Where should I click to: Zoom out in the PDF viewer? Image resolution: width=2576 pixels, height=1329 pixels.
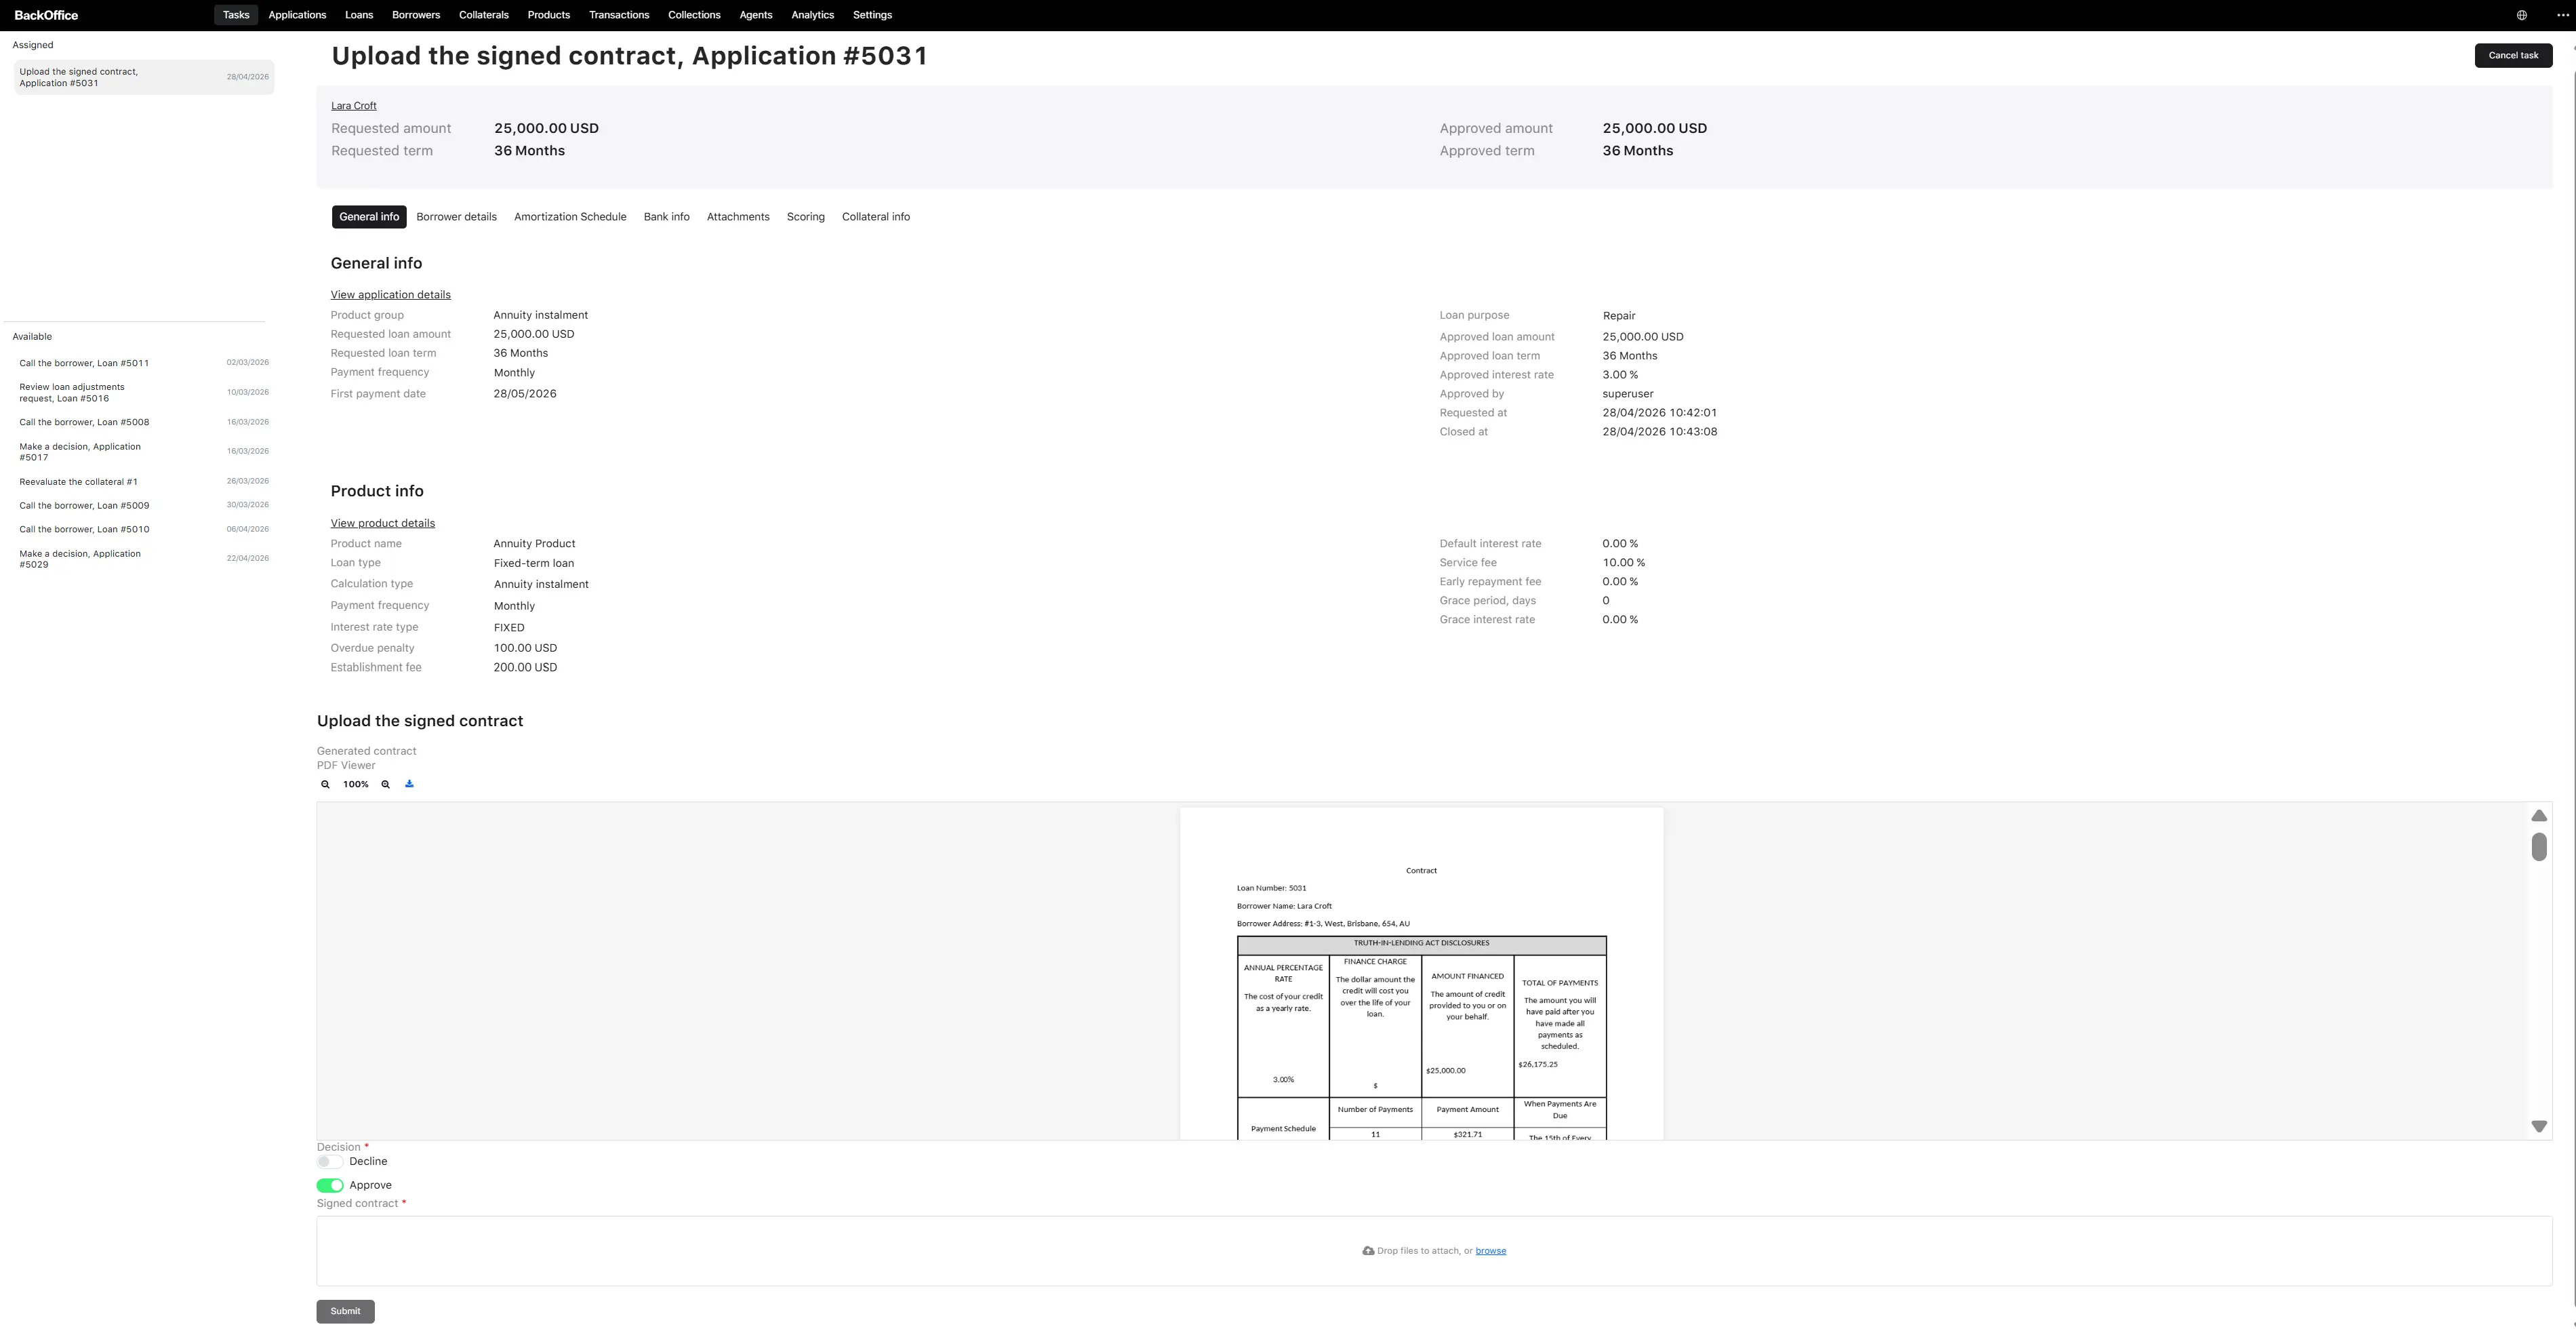325,785
